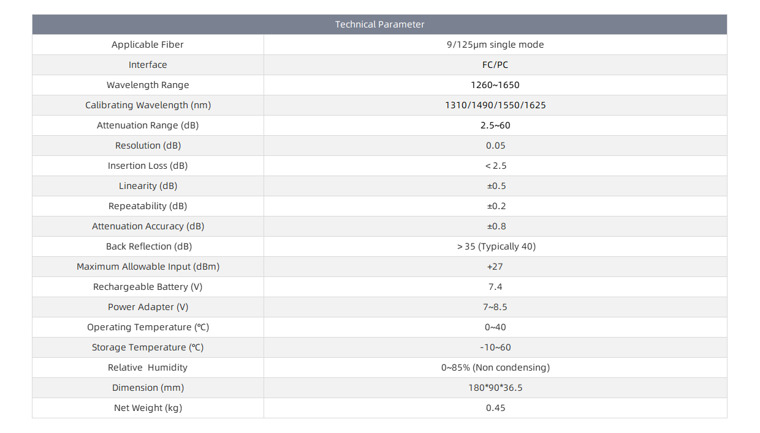Viewport: 760px width, 433px height.
Task: Select the Interface row label
Action: pos(148,65)
